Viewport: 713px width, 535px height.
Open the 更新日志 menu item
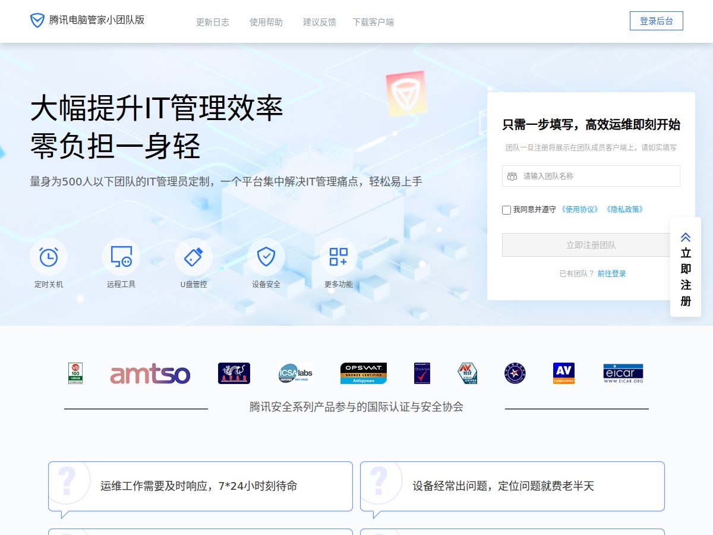click(213, 22)
